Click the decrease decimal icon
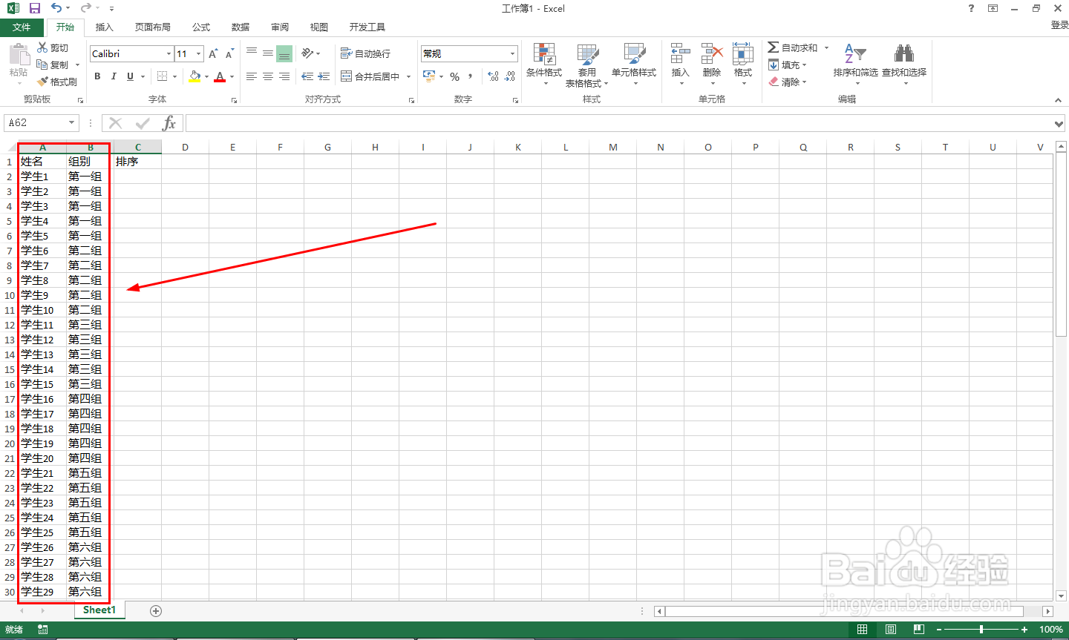Image resolution: width=1069 pixels, height=640 pixels. coord(510,76)
